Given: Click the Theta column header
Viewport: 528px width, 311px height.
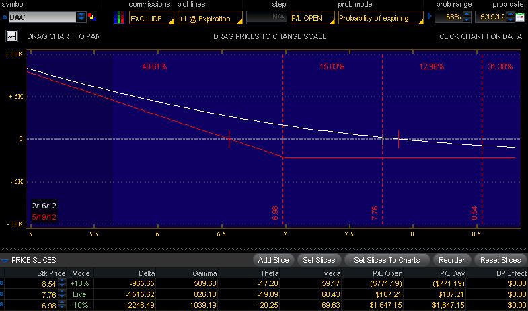Looking at the screenshot, I should pyautogui.click(x=270, y=273).
